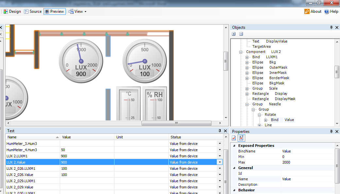The height and width of the screenshot is (194, 340).
Task: Expand the Group Scale node
Action: point(247,89)
